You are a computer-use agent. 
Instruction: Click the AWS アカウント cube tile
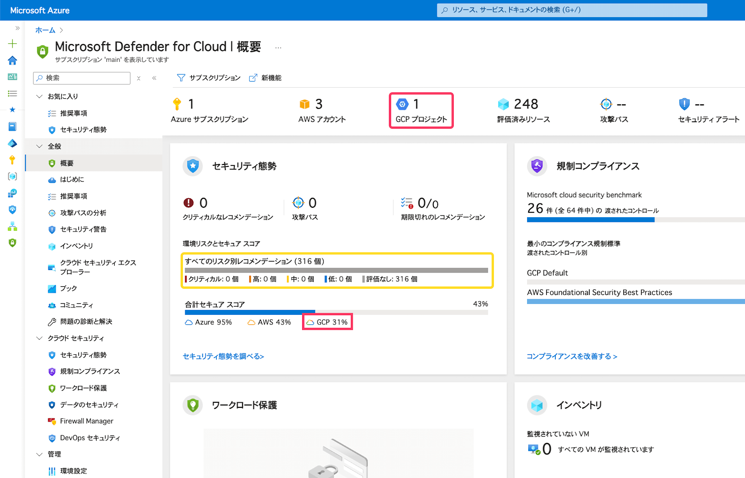322,110
